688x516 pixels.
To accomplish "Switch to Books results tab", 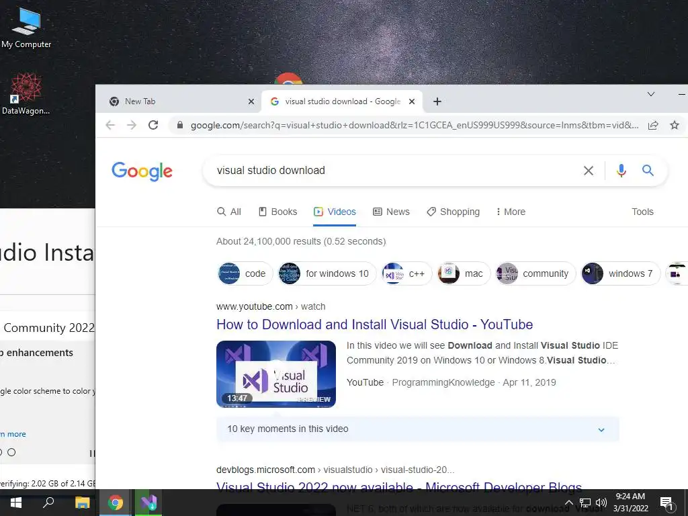I will pos(277,212).
